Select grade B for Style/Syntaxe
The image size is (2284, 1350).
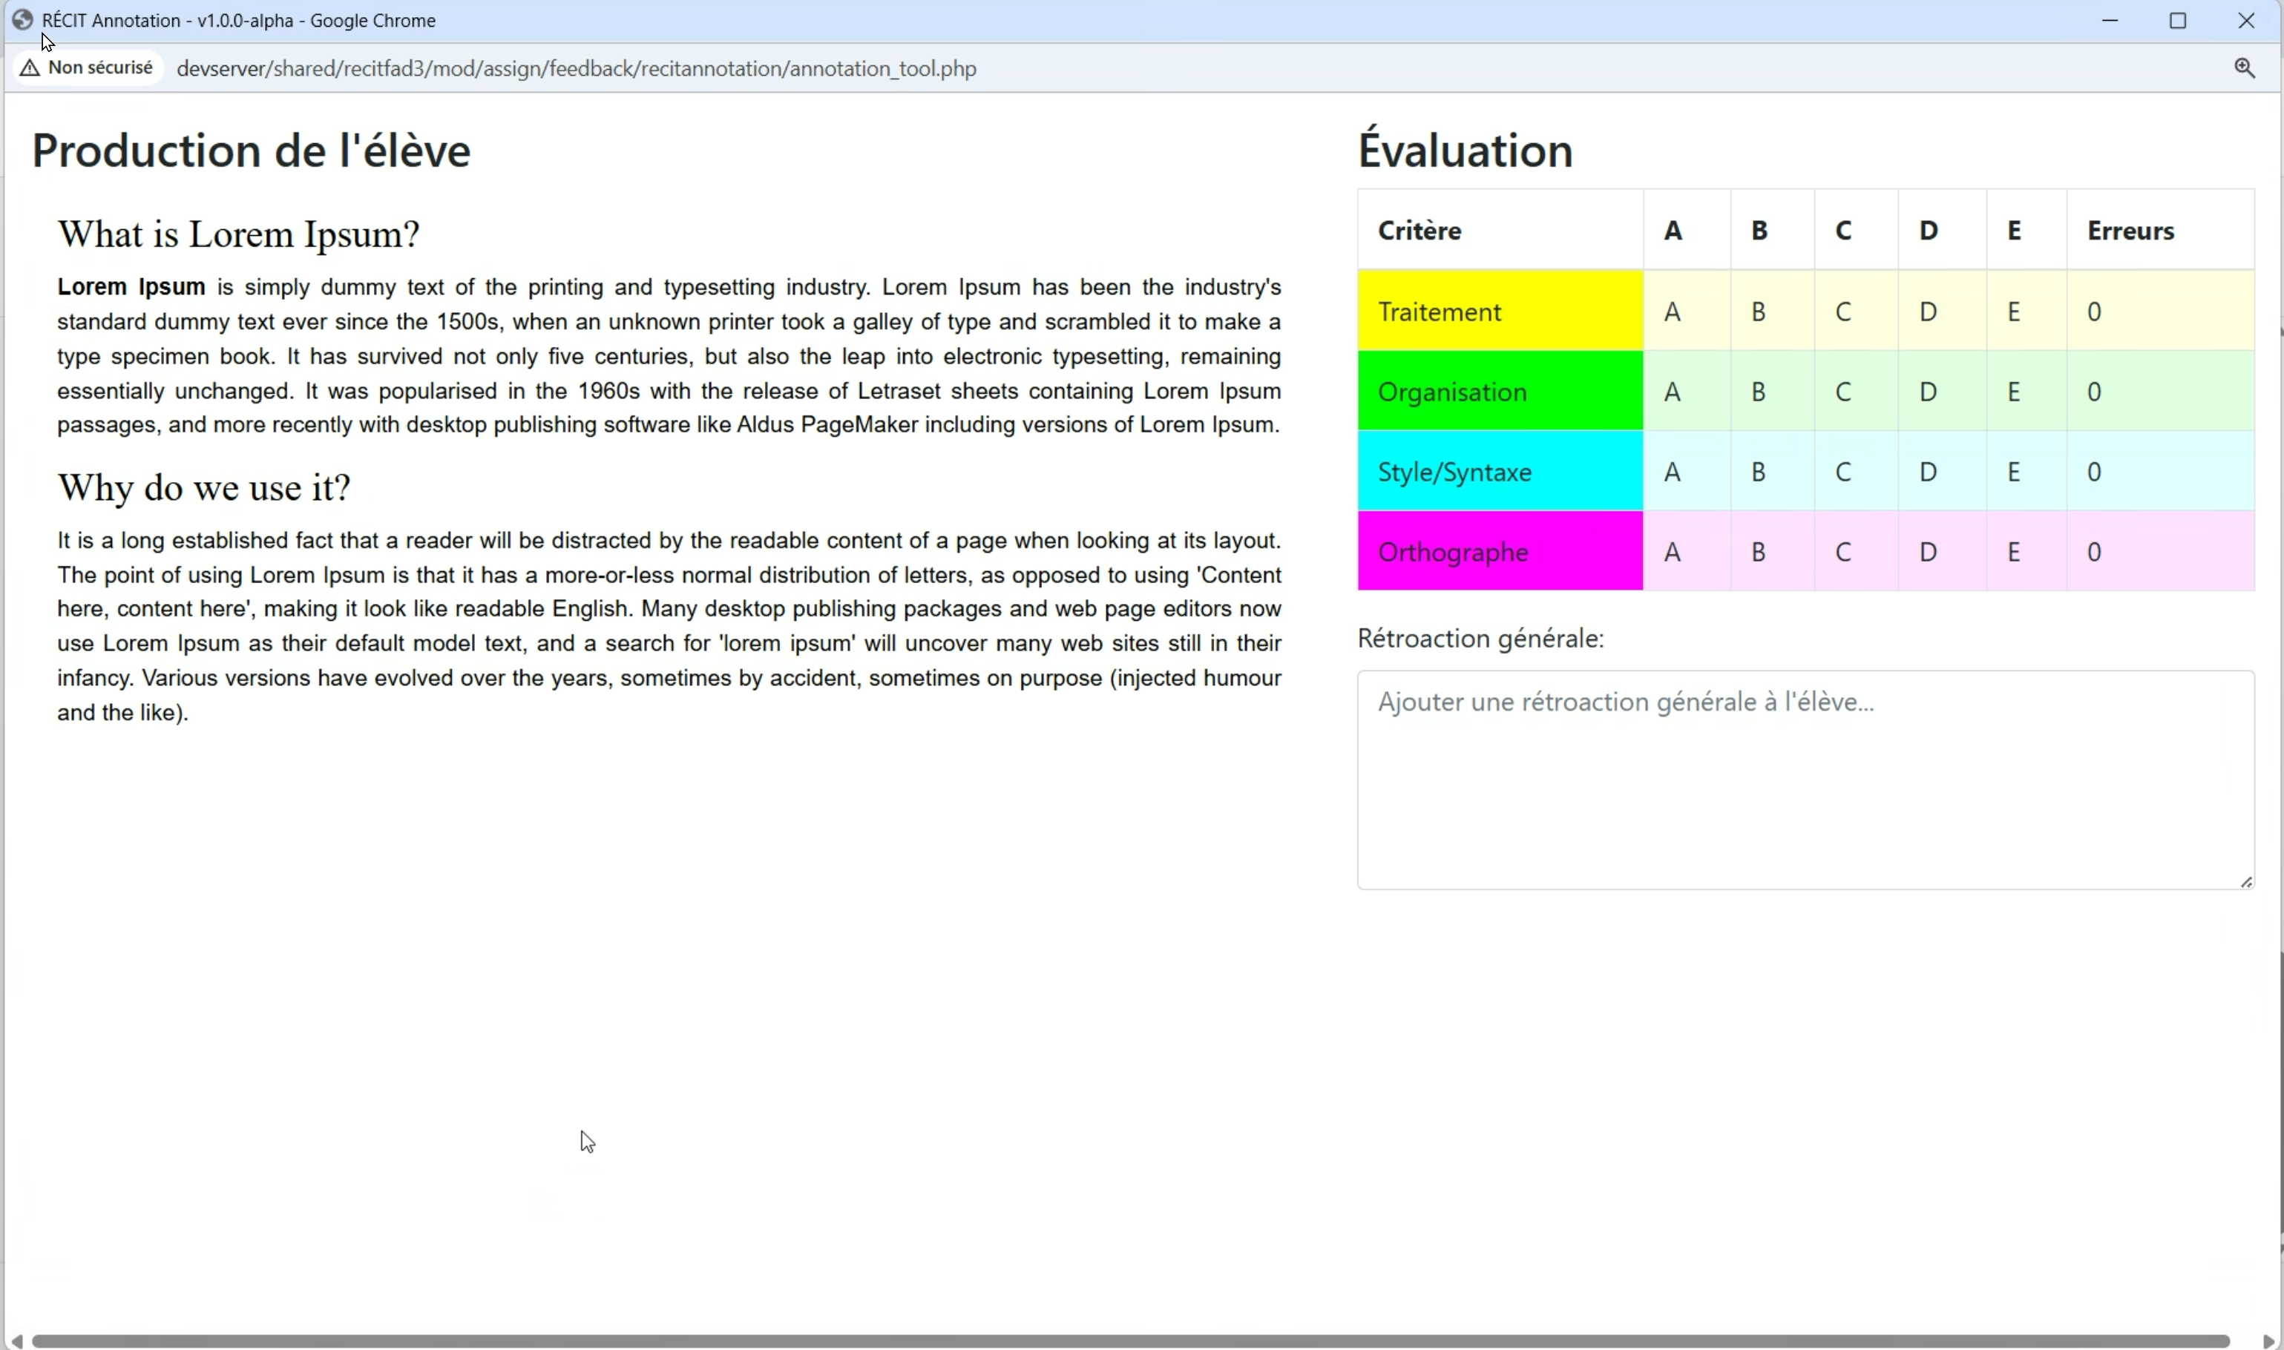click(1759, 472)
